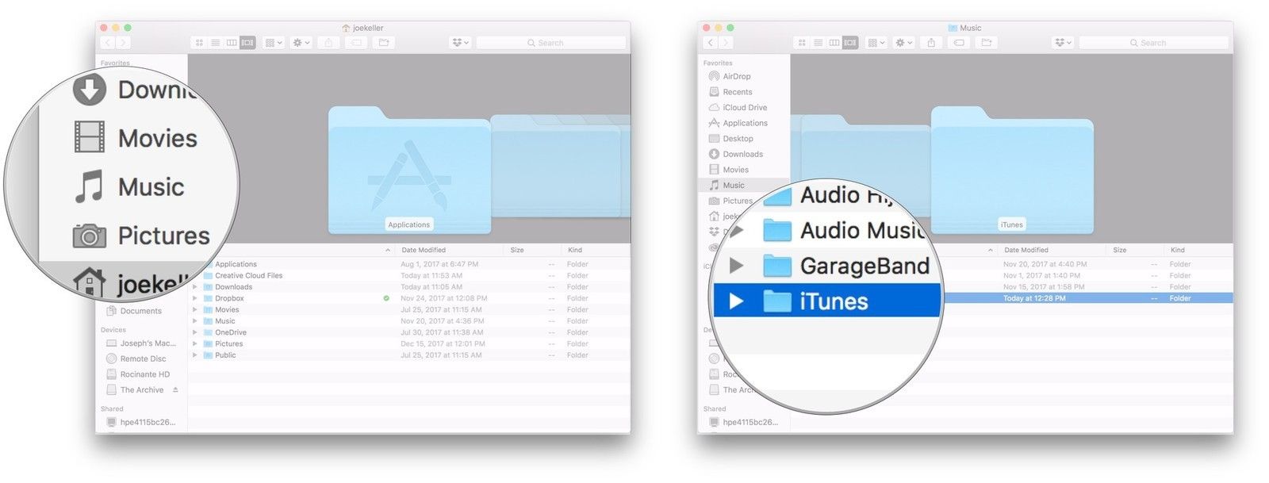Go back in the Music window
The width and height of the screenshot is (1269, 483).
pyautogui.click(x=711, y=43)
